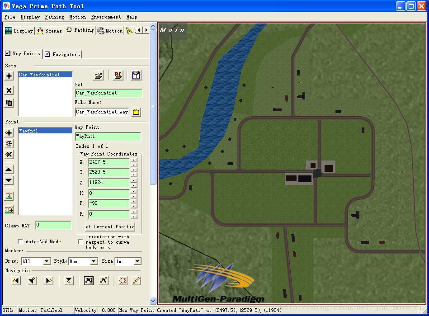This screenshot has height=316, width=429.
Task: Click the Z coordinate field 11924
Action: click(x=109, y=183)
